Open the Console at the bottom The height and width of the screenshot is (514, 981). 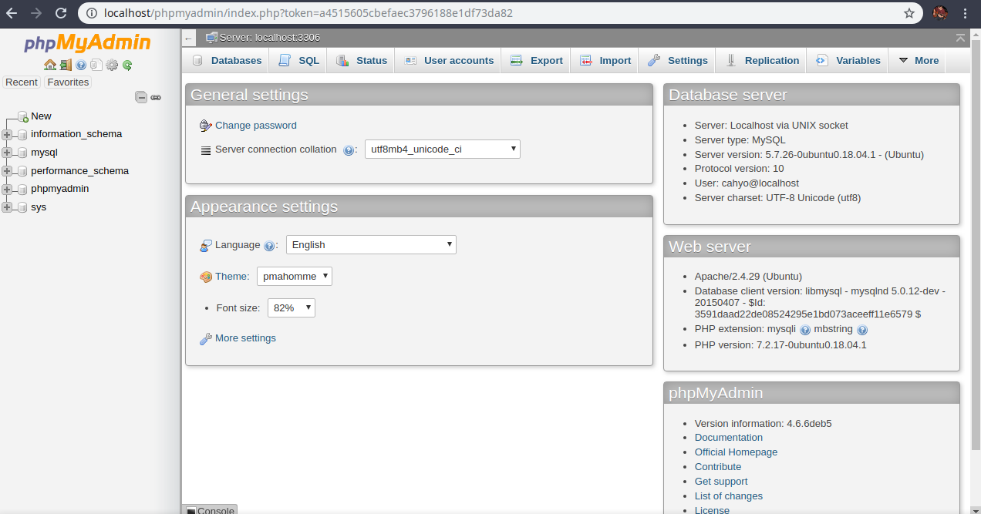(209, 509)
